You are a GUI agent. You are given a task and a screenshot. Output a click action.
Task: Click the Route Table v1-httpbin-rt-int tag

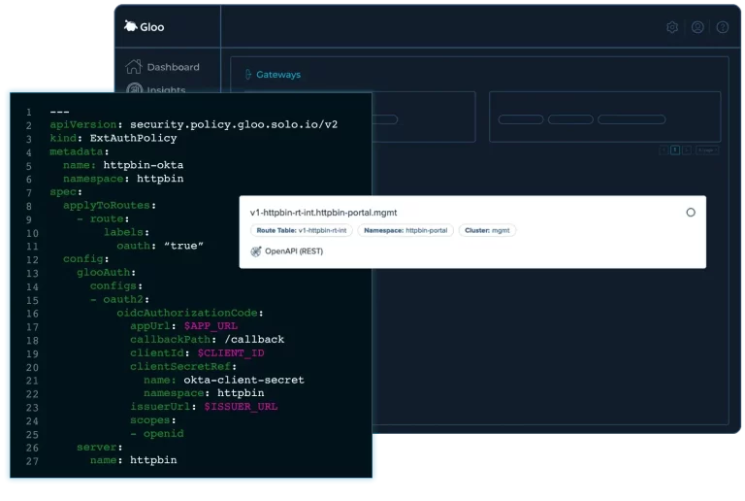click(301, 231)
